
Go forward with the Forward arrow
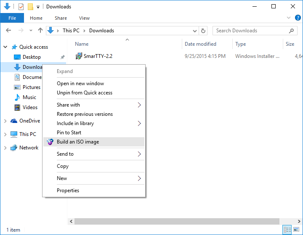point(21,31)
